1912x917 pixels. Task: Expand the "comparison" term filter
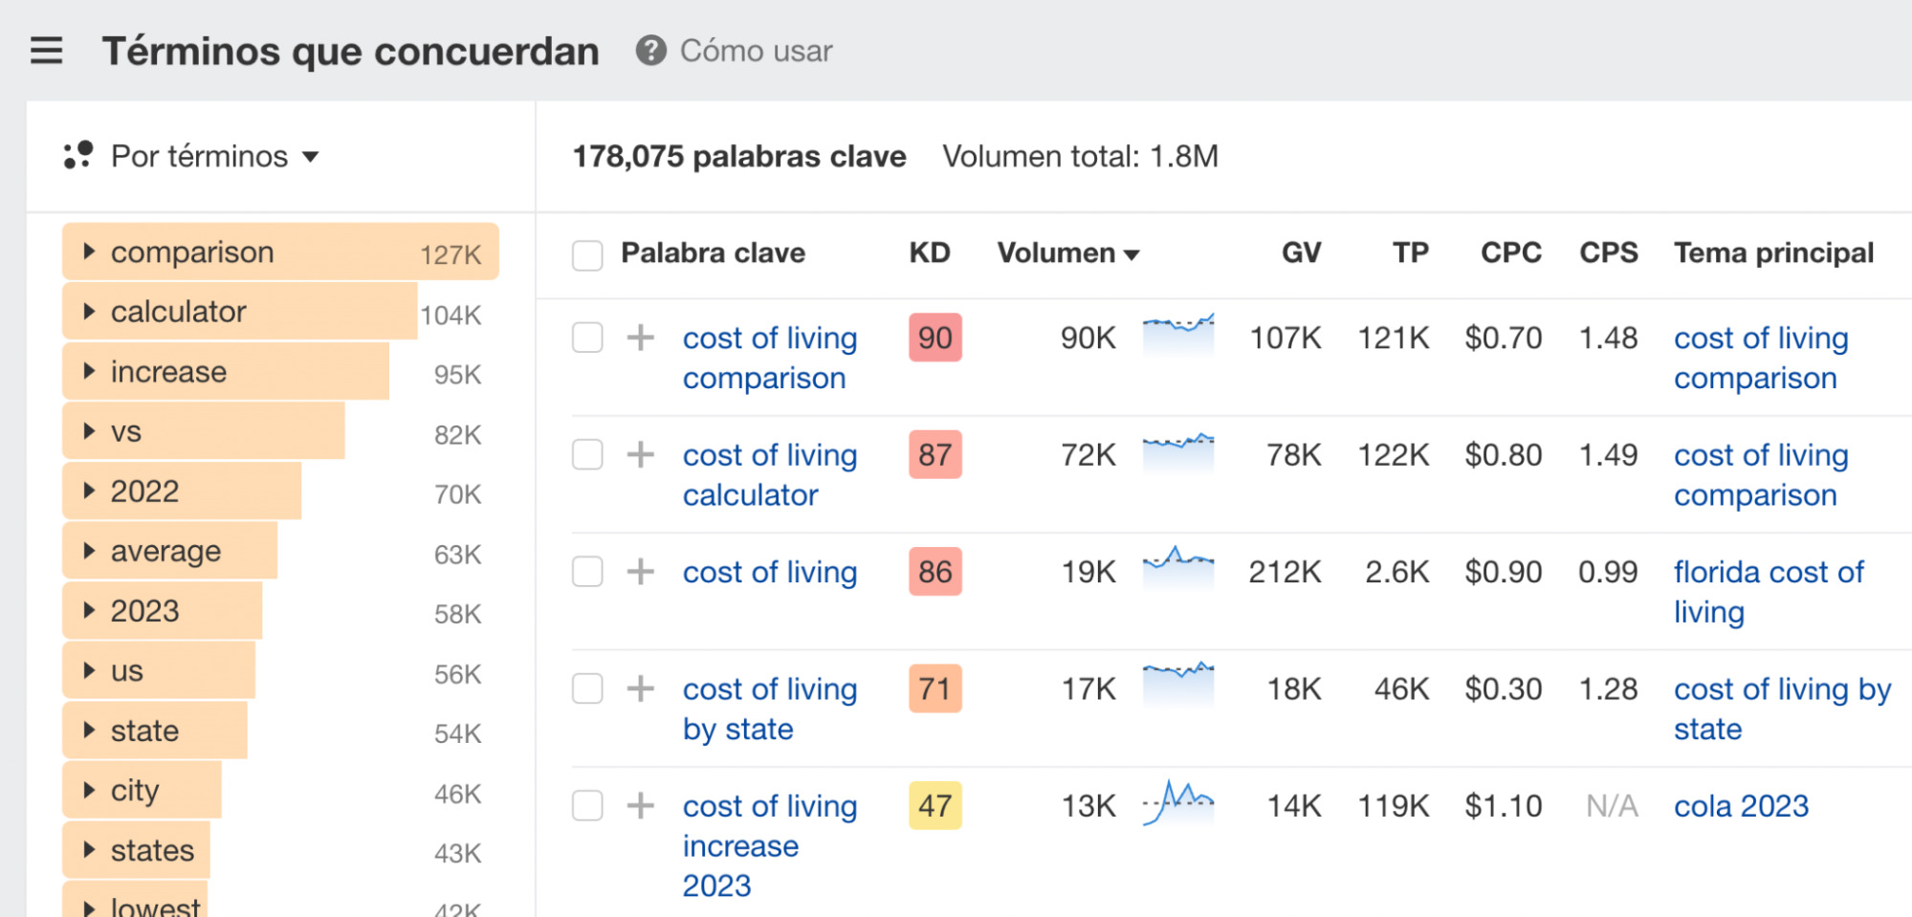click(x=88, y=251)
